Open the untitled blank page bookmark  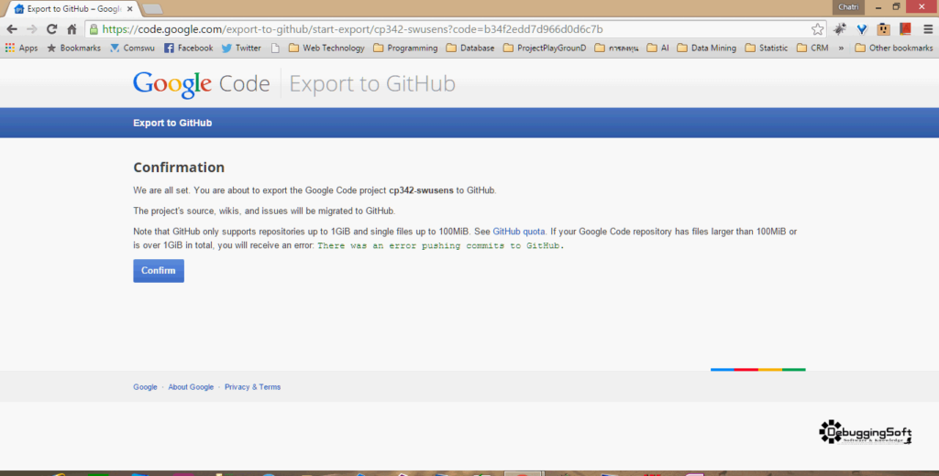pos(275,48)
